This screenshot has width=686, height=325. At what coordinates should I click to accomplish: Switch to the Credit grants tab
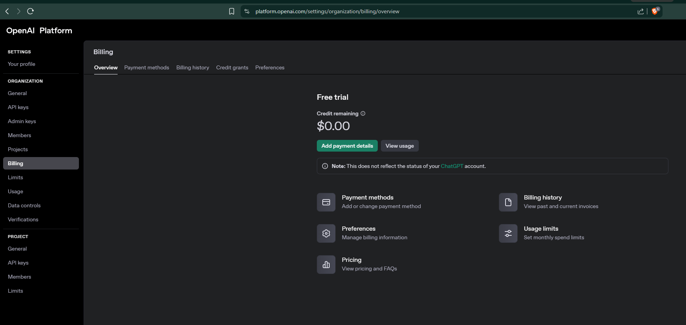click(232, 67)
